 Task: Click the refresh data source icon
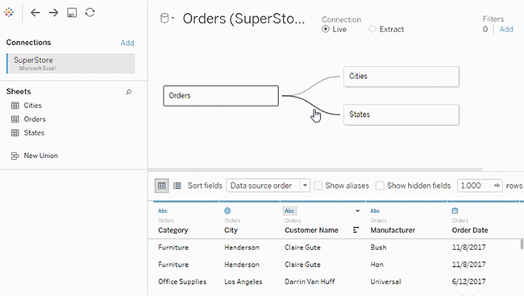90,13
